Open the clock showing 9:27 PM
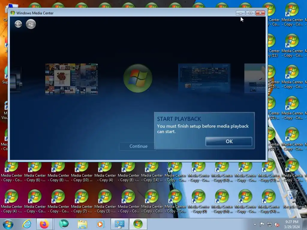Viewport: 307px width, 230px height. (292, 224)
